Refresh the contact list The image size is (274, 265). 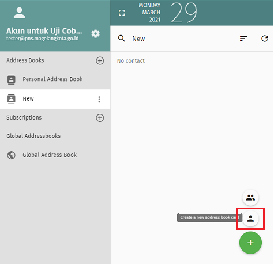tap(265, 39)
